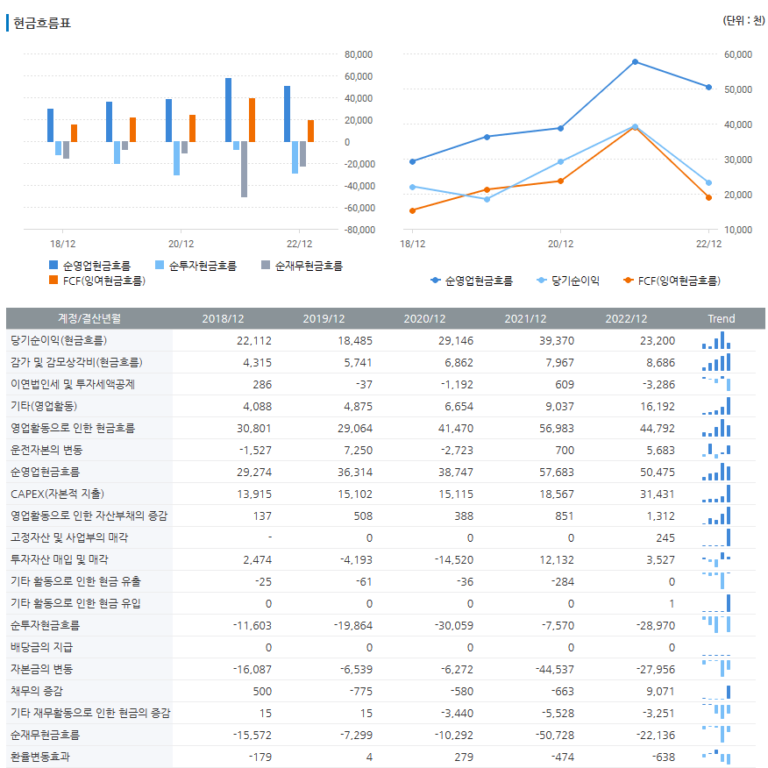
Task: Select the CAPEX(자본적 지출) row label
Action: [x=57, y=494]
